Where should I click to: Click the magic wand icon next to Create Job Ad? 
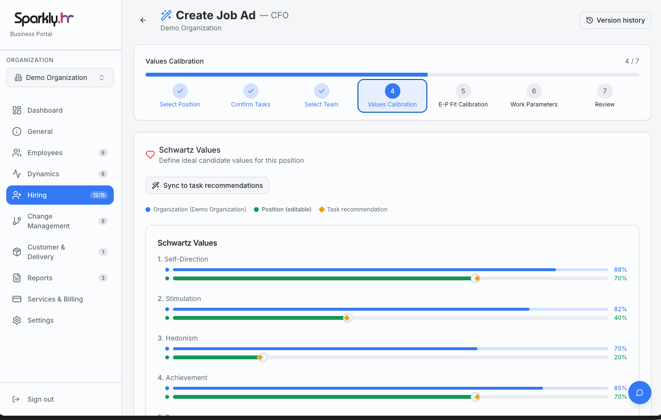point(166,15)
